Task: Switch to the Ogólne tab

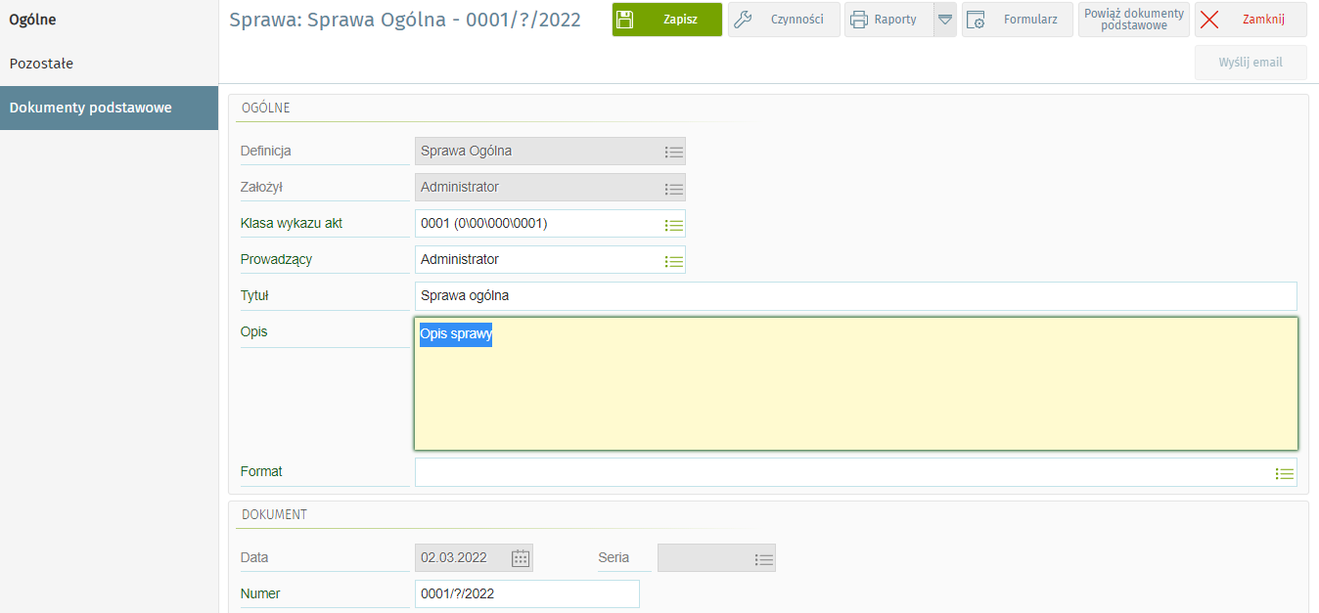Action: (x=32, y=20)
